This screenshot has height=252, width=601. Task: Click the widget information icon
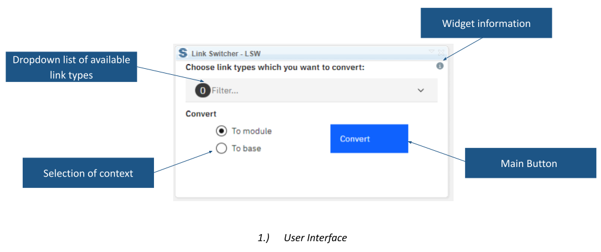[440, 66]
